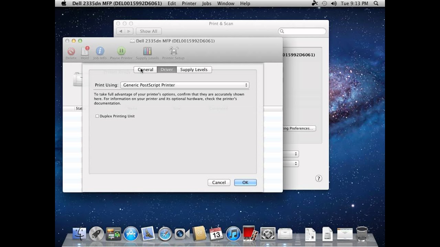Click the volume icon in menu bar
The height and width of the screenshot is (247, 440).
coord(333,3)
